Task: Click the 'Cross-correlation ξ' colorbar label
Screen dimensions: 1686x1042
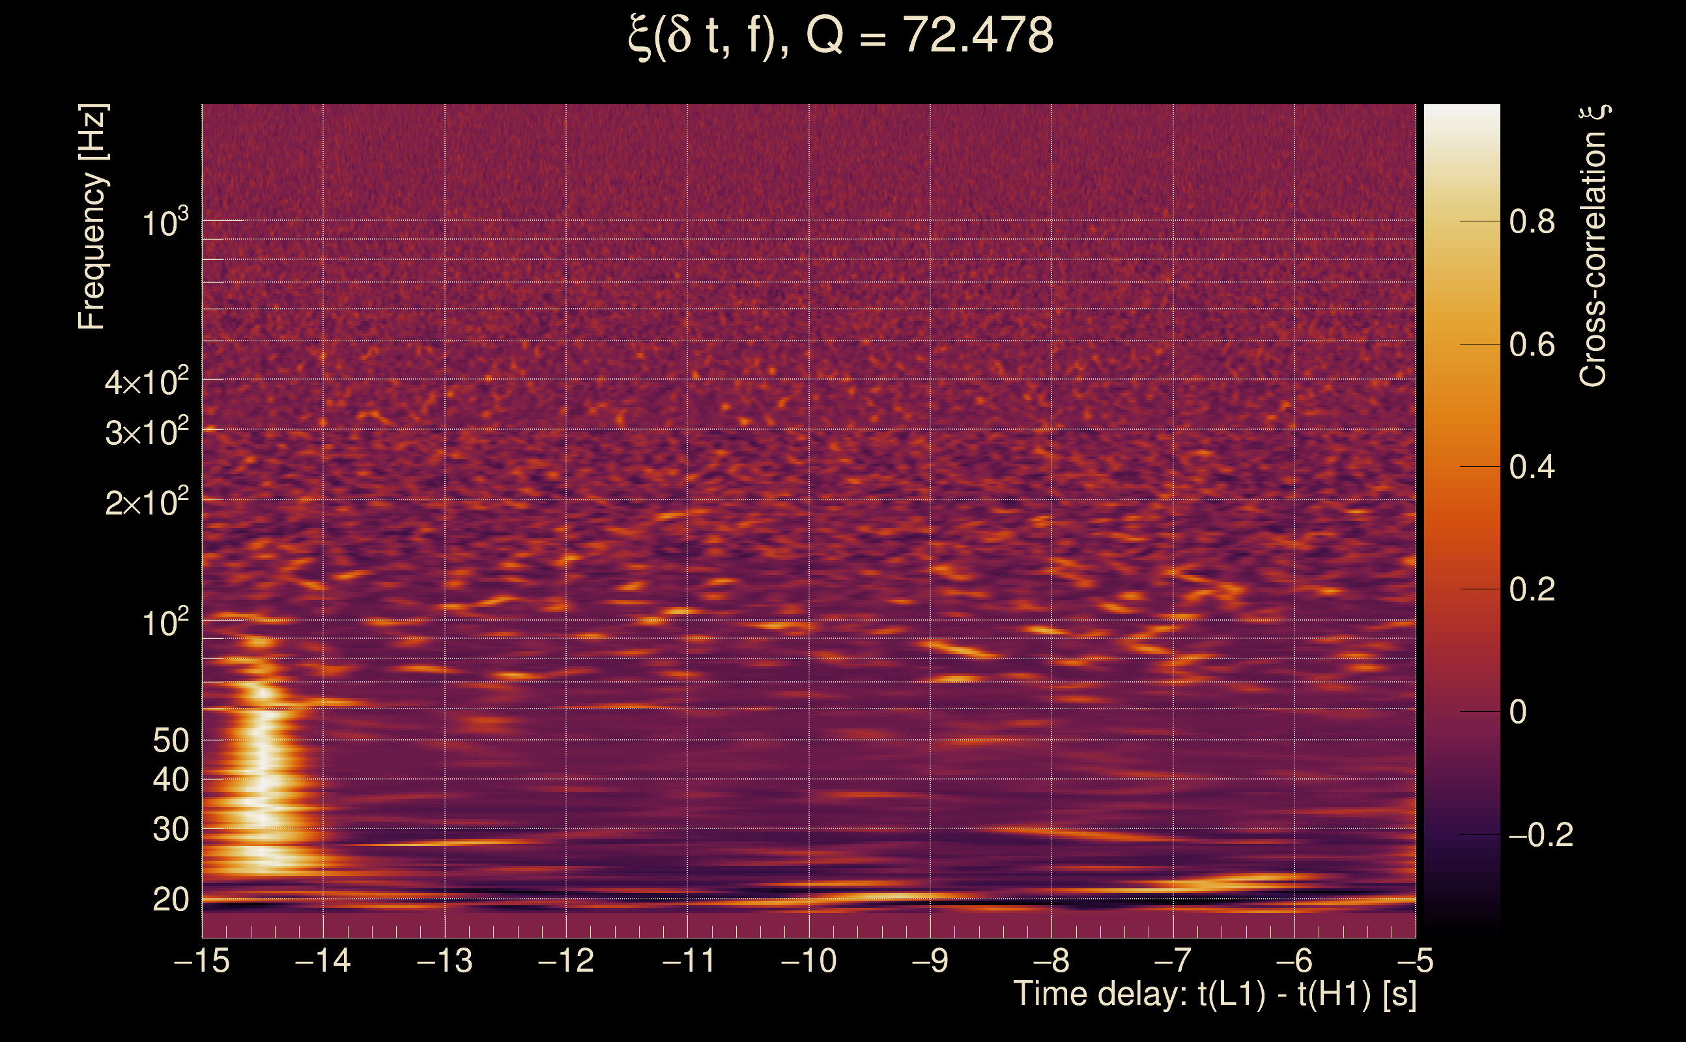Action: click(x=1593, y=246)
